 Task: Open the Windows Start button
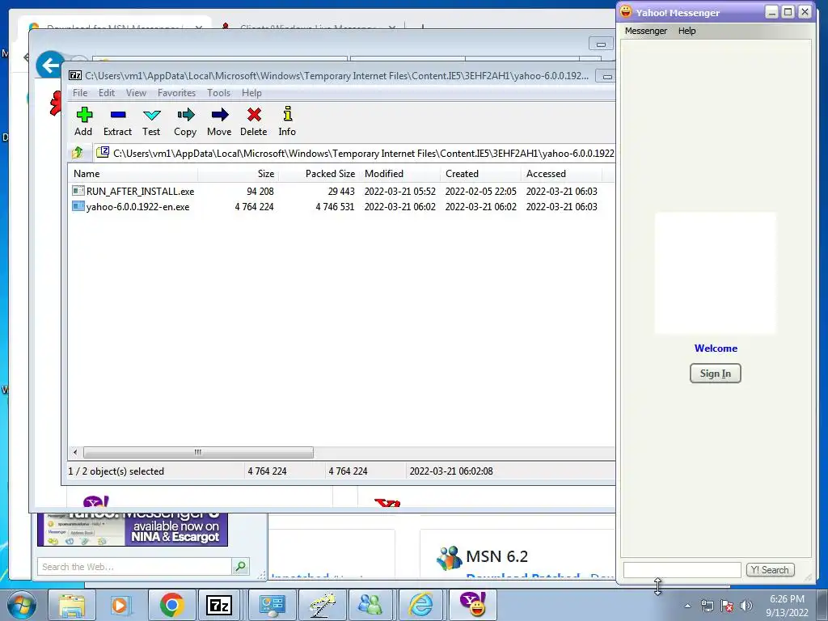pyautogui.click(x=21, y=605)
